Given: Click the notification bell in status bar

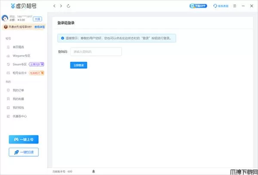Looking at the screenshot, I should point(93,171).
